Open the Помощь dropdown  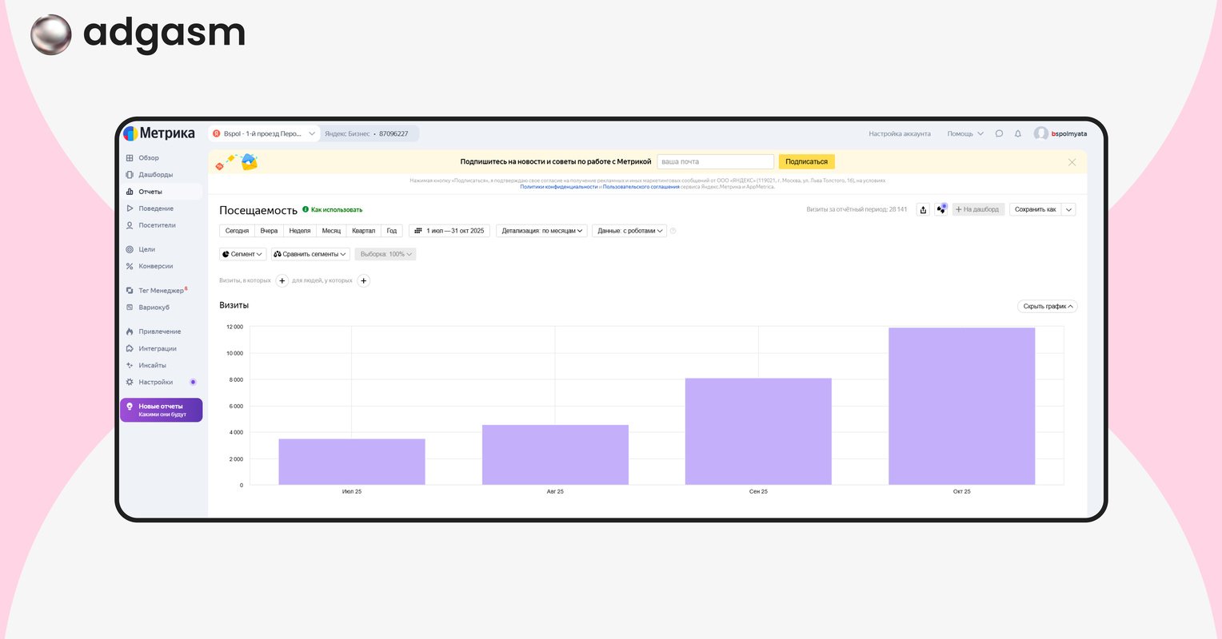pos(965,133)
